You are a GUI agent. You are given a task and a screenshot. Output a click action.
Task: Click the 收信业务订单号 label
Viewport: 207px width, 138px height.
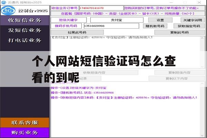pyautogui.click(x=65, y=8)
